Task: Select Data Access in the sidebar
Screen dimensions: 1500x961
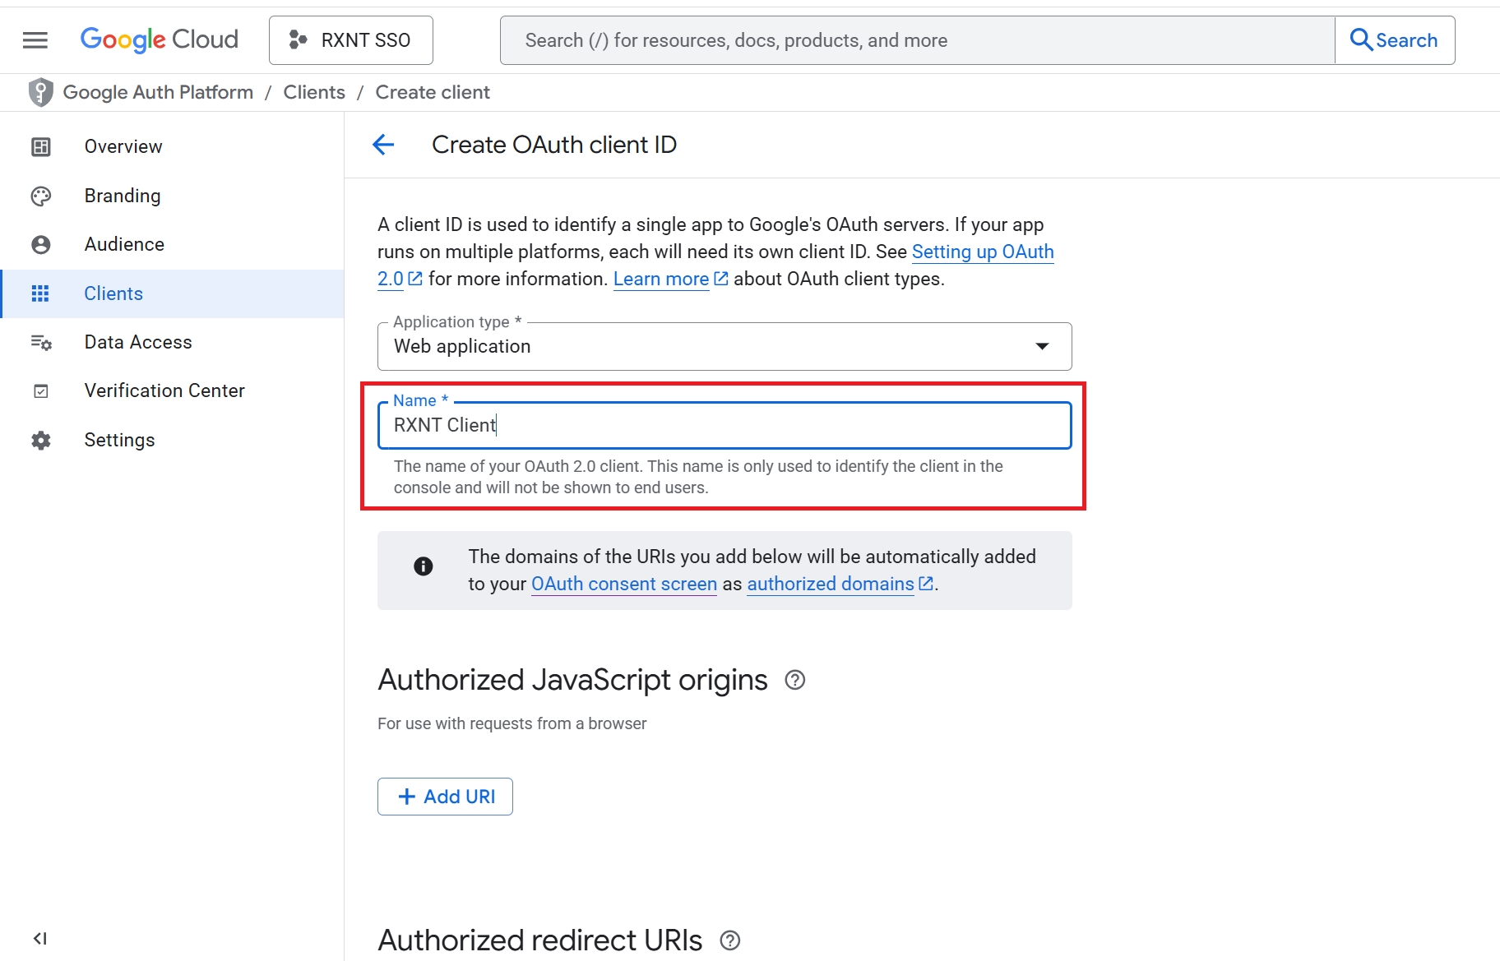Action: (x=138, y=342)
